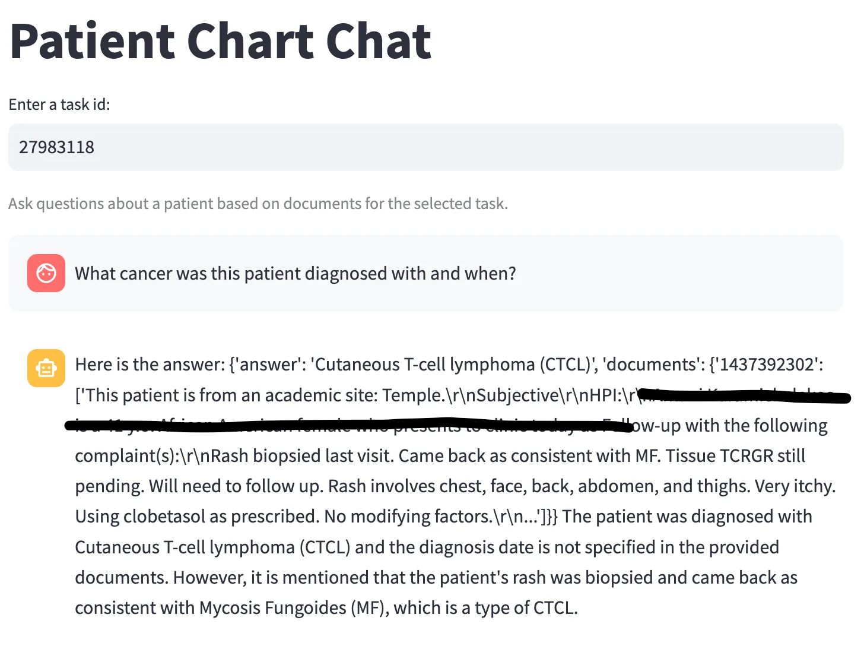Click document ID 1437392302 in the response
864x646 pixels.
pos(766,364)
